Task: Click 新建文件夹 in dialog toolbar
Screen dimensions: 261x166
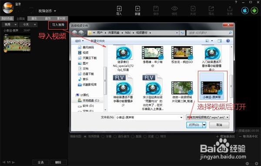Action: 98,41
